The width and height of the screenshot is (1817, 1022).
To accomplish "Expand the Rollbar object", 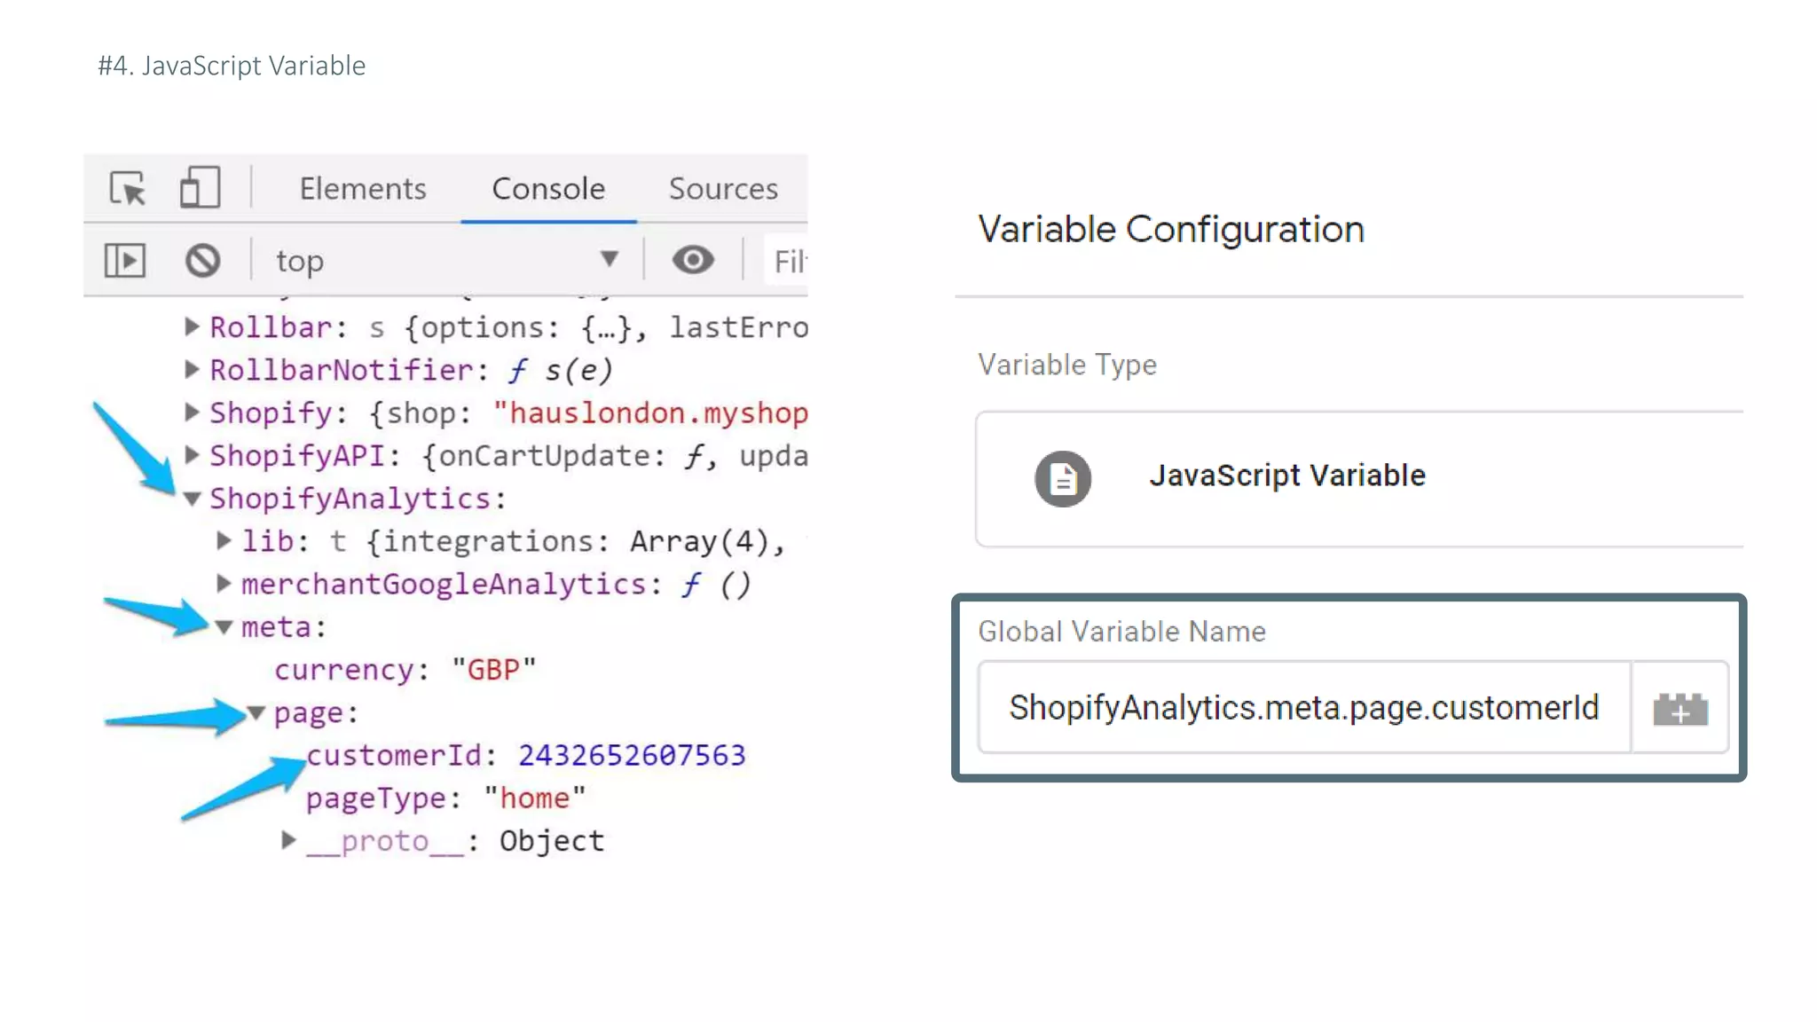I will [x=191, y=326].
